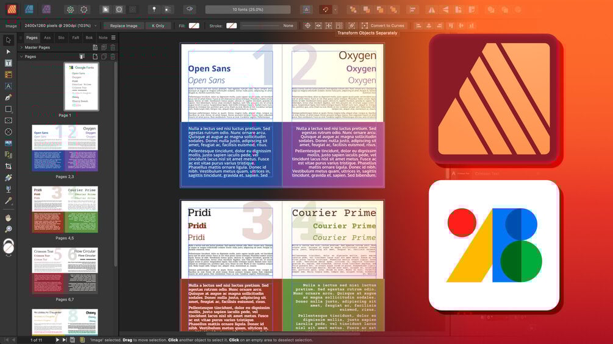Select the Vector Crop tool

pyautogui.click(x=8, y=166)
